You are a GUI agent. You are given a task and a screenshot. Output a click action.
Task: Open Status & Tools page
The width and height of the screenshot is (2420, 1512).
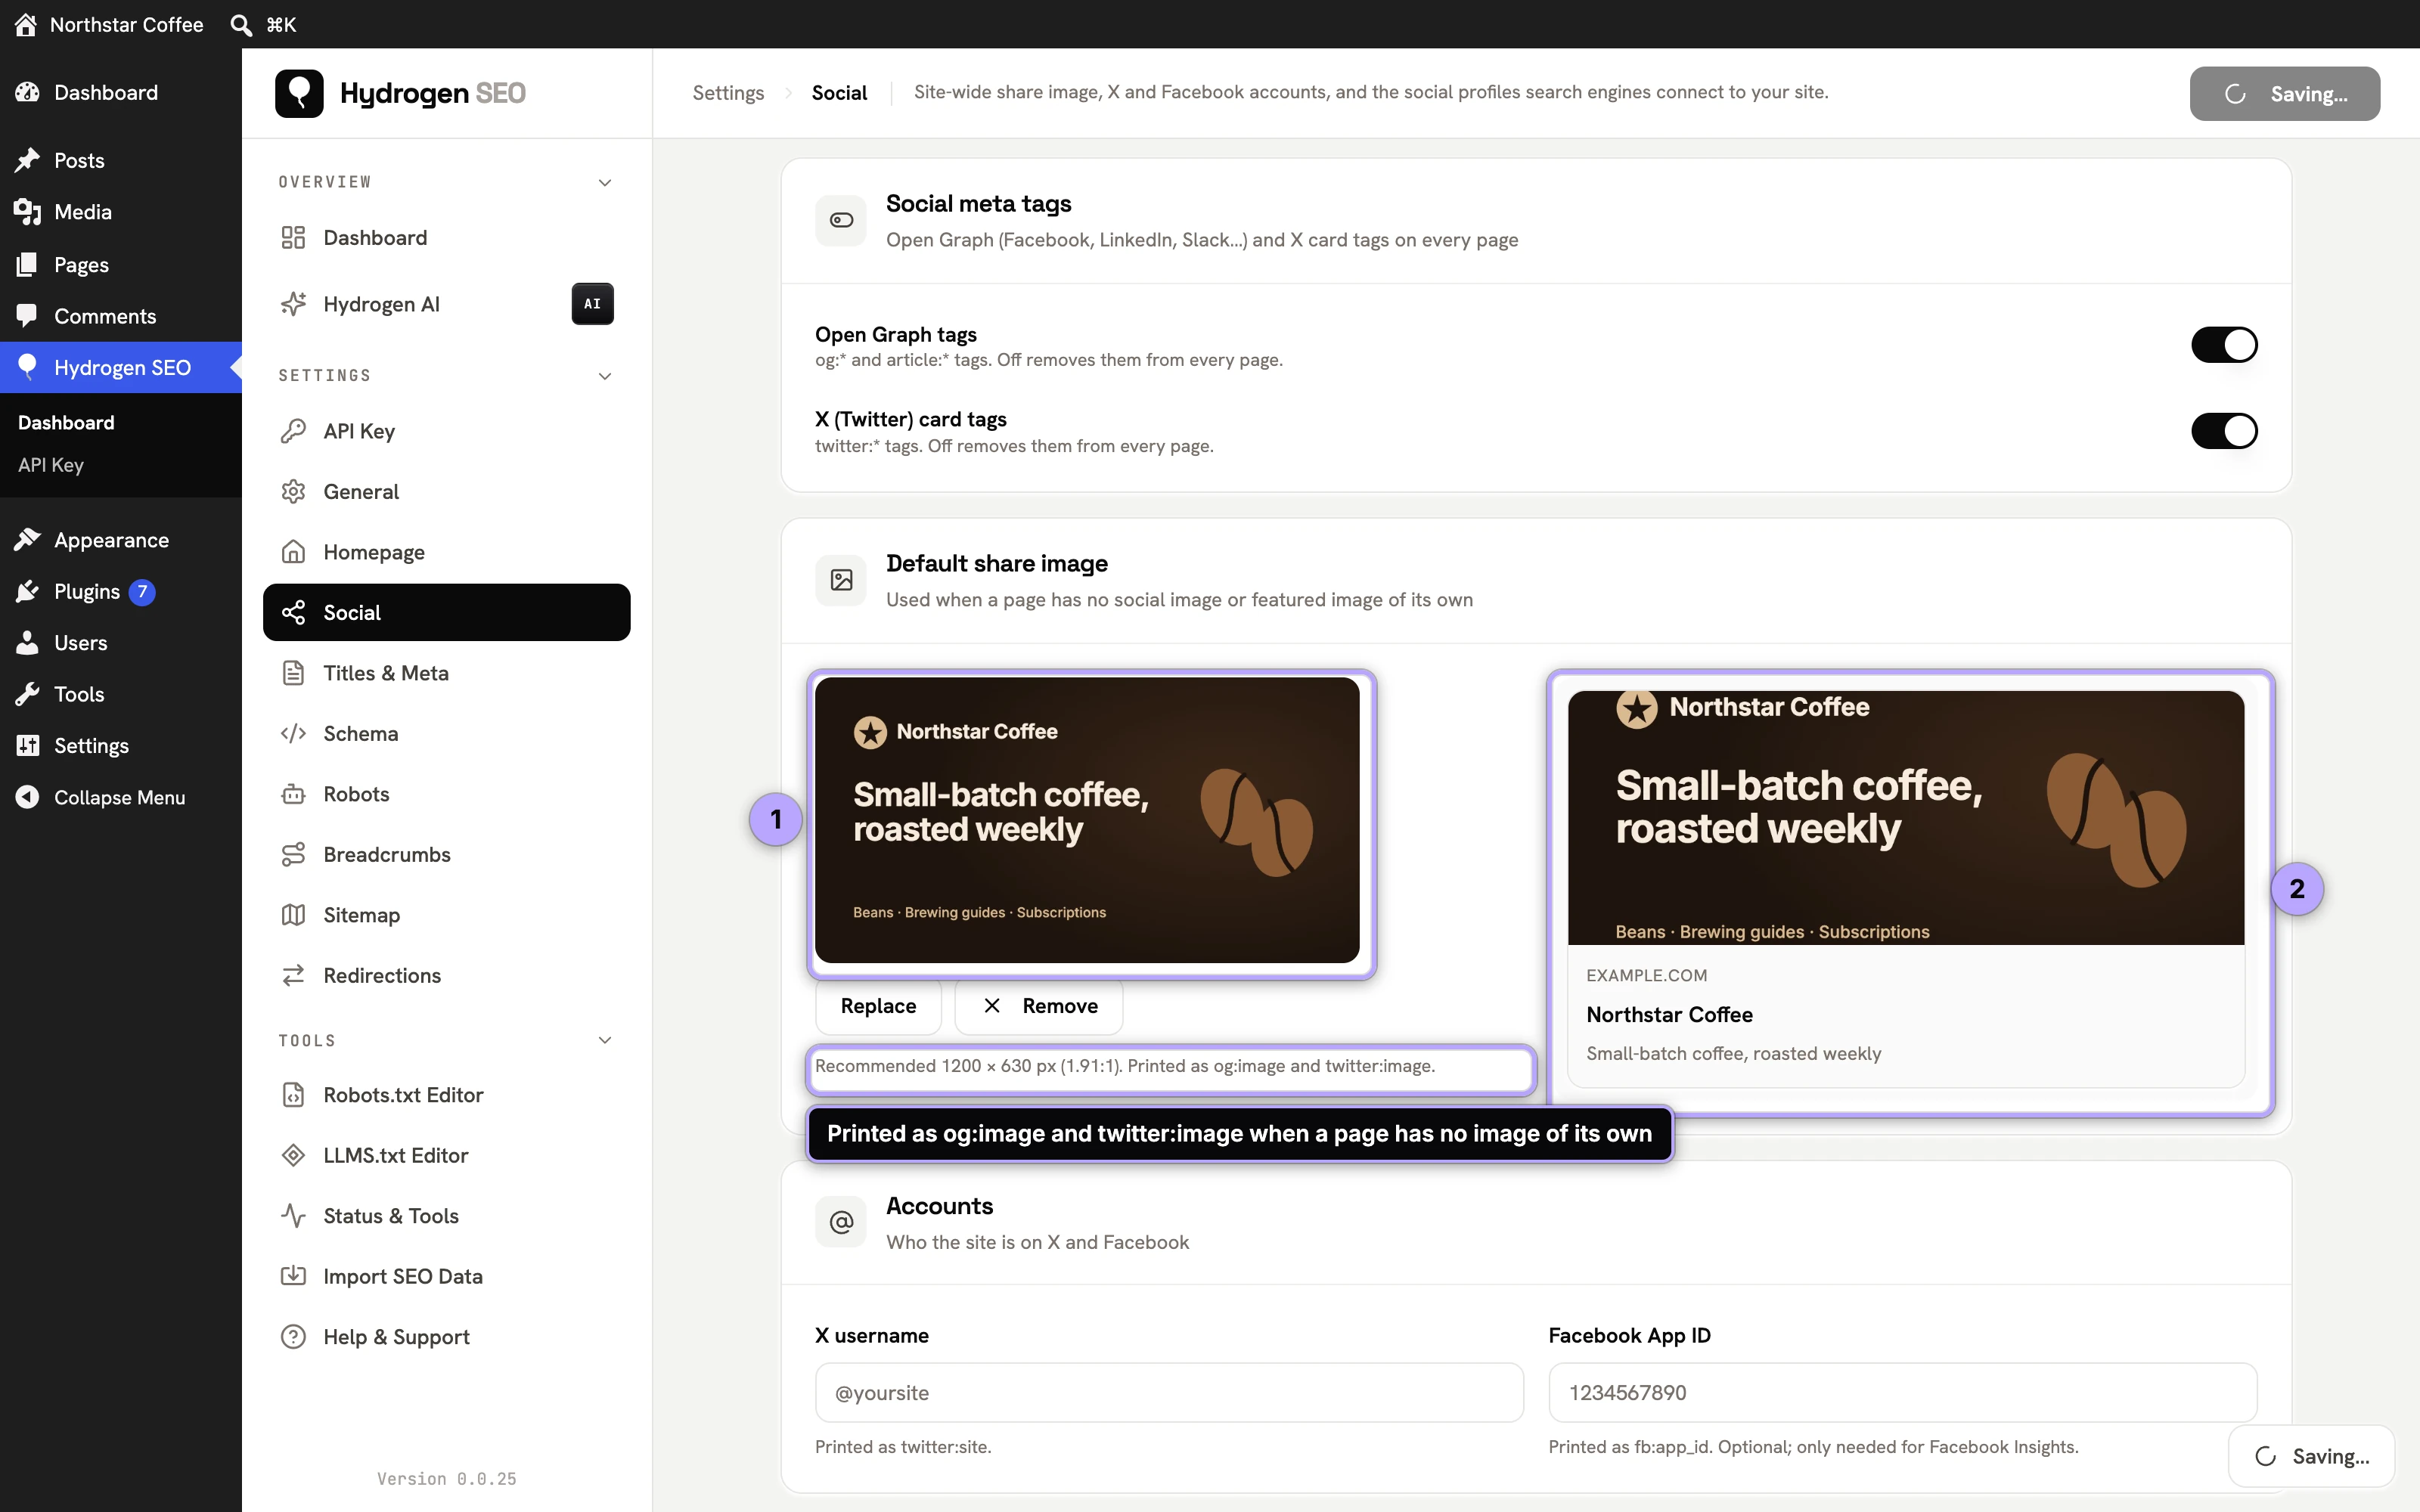coord(446,1216)
